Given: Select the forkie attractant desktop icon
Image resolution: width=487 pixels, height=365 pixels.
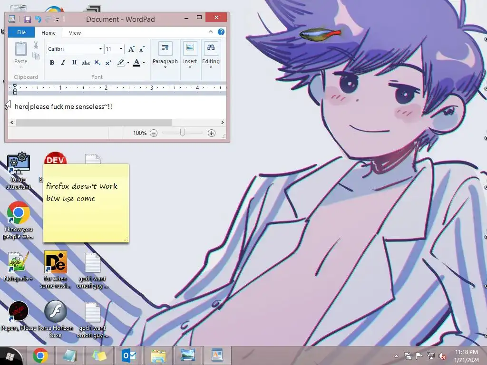Looking at the screenshot, I should pyautogui.click(x=19, y=171).
